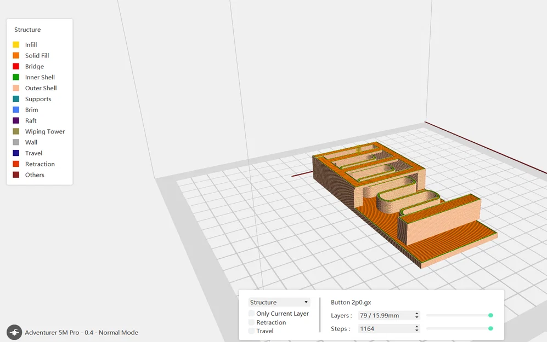Click the Layers : label
547x342 pixels.
(341, 316)
